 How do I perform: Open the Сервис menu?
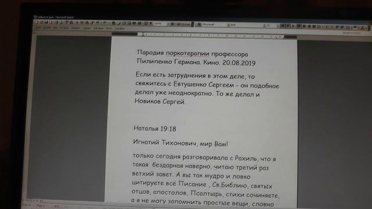(87, 28)
